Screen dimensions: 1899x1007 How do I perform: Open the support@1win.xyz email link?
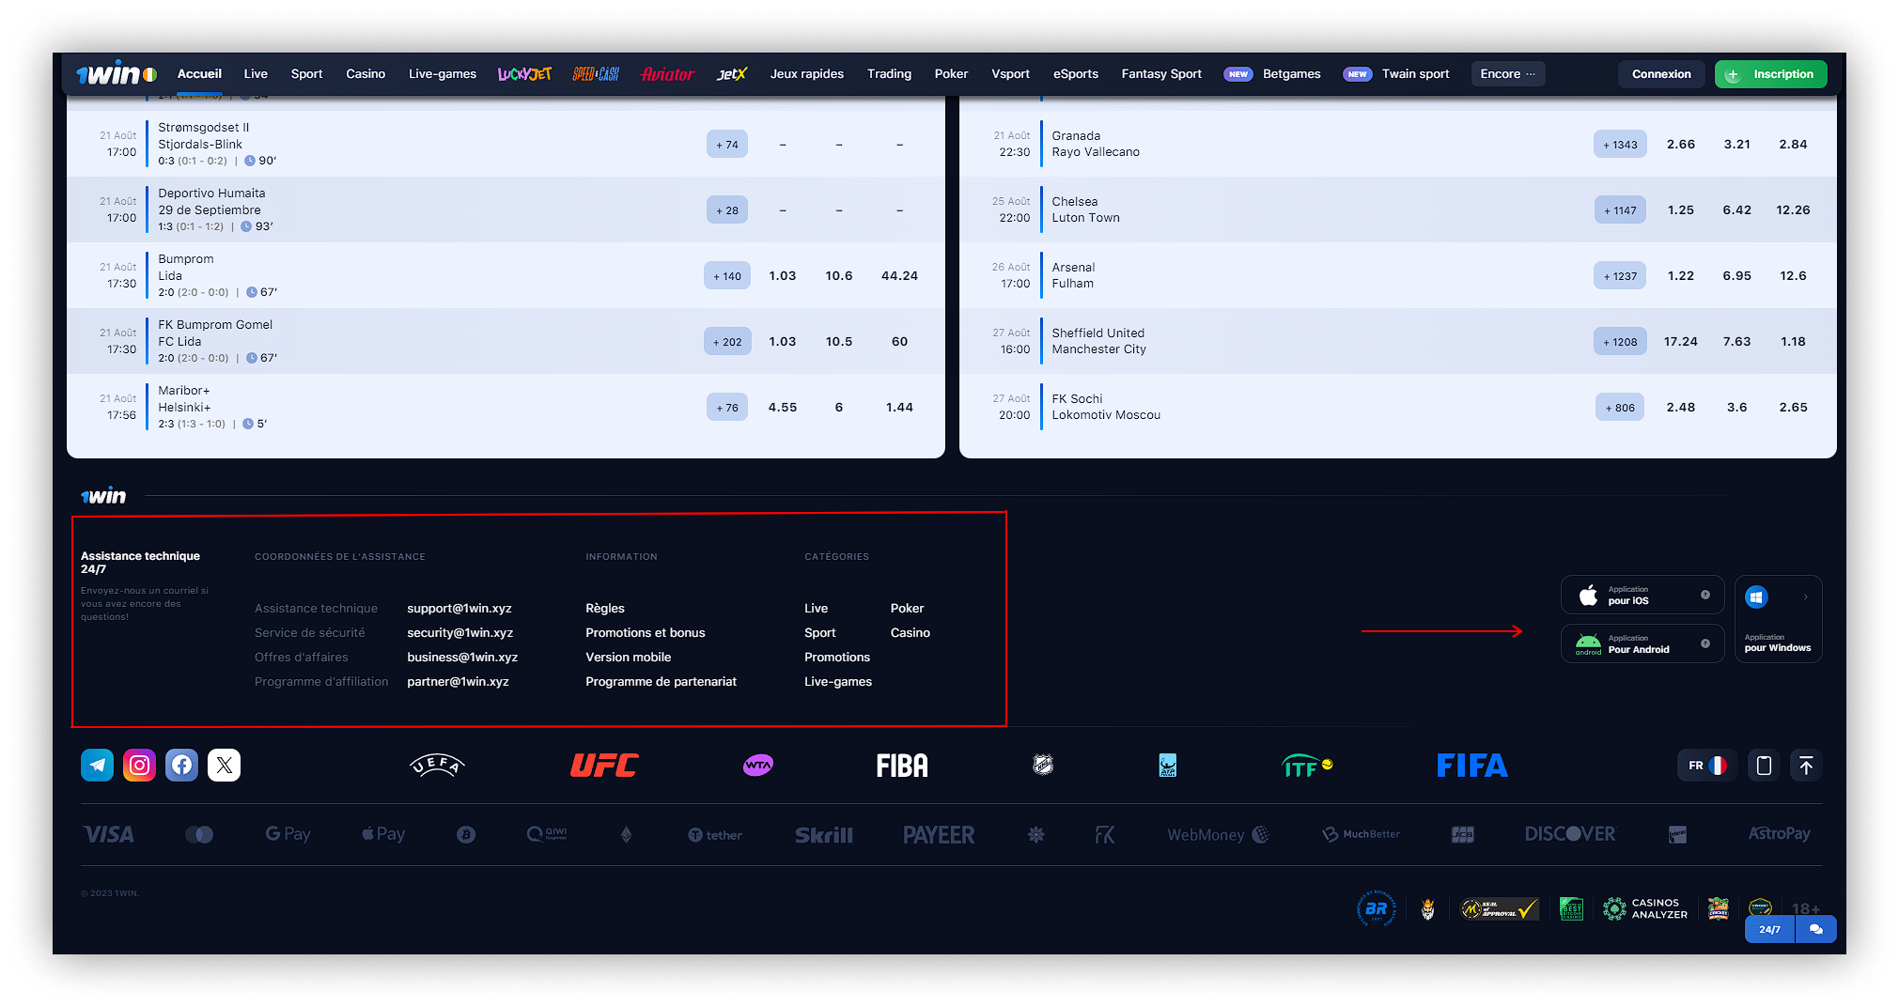pos(459,608)
